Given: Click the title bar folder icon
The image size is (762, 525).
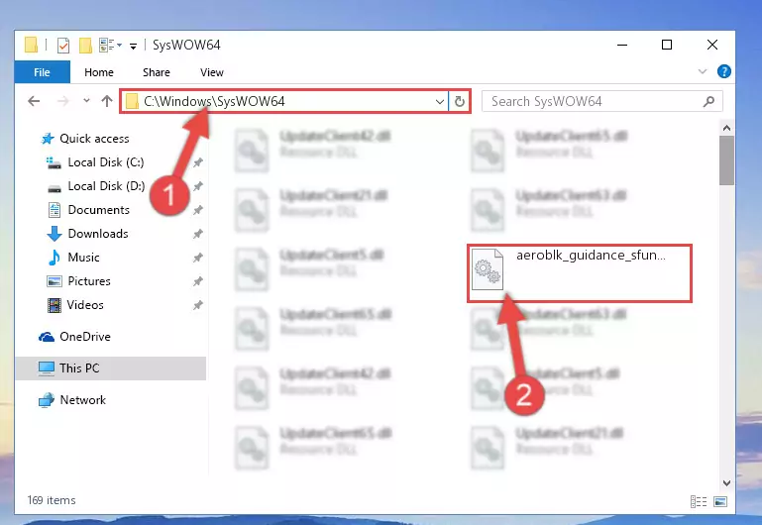Looking at the screenshot, I should pyautogui.click(x=31, y=45).
